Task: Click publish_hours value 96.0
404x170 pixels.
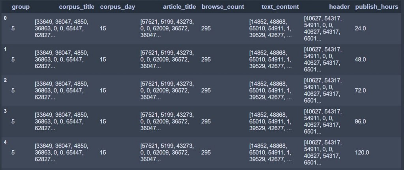Action: coord(360,121)
